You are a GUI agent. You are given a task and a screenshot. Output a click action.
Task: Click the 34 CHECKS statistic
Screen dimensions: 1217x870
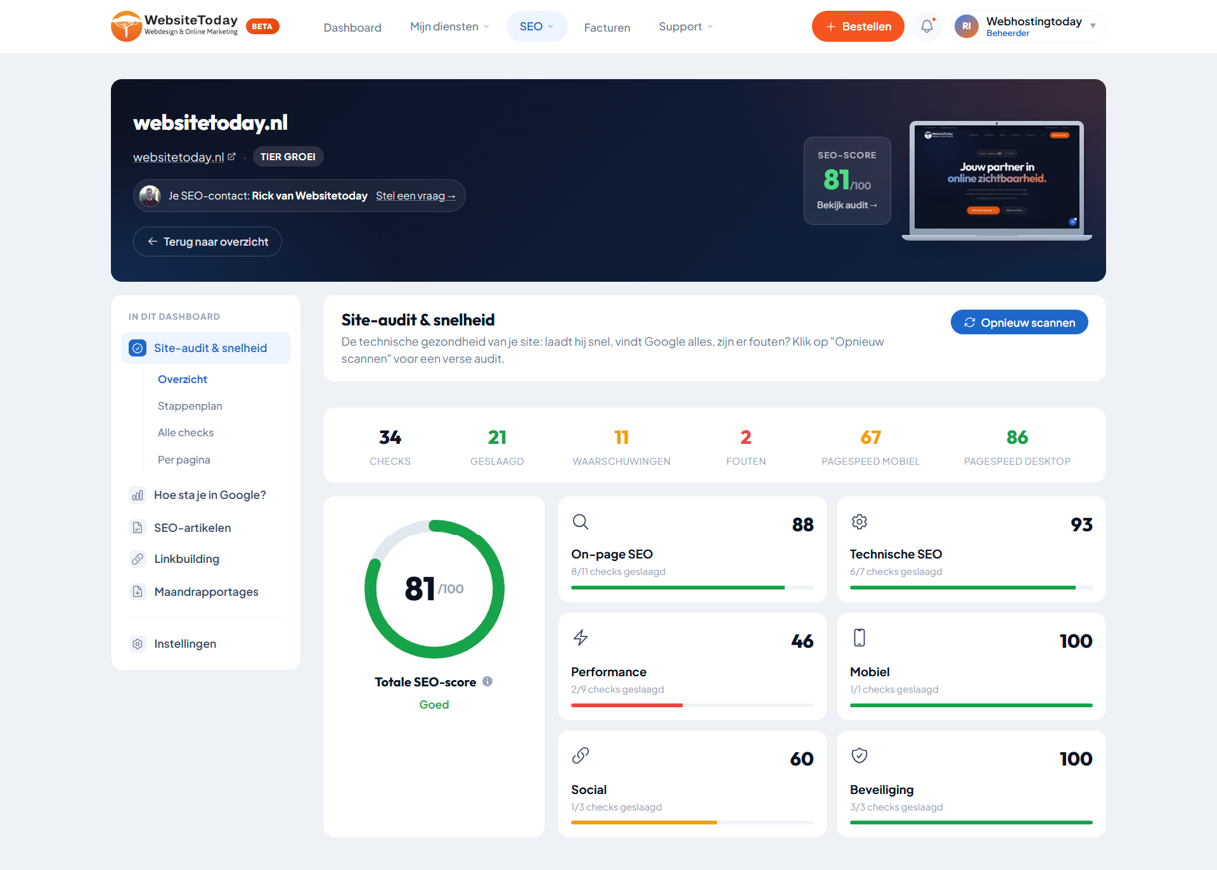click(390, 446)
